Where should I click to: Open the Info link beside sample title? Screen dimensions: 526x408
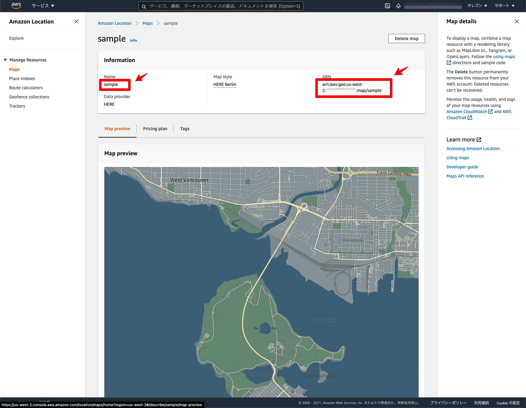(x=133, y=40)
